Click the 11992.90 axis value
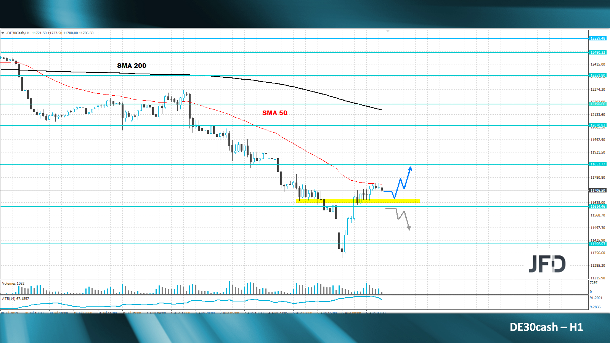Viewport: 610px width, 343px height. [598, 140]
